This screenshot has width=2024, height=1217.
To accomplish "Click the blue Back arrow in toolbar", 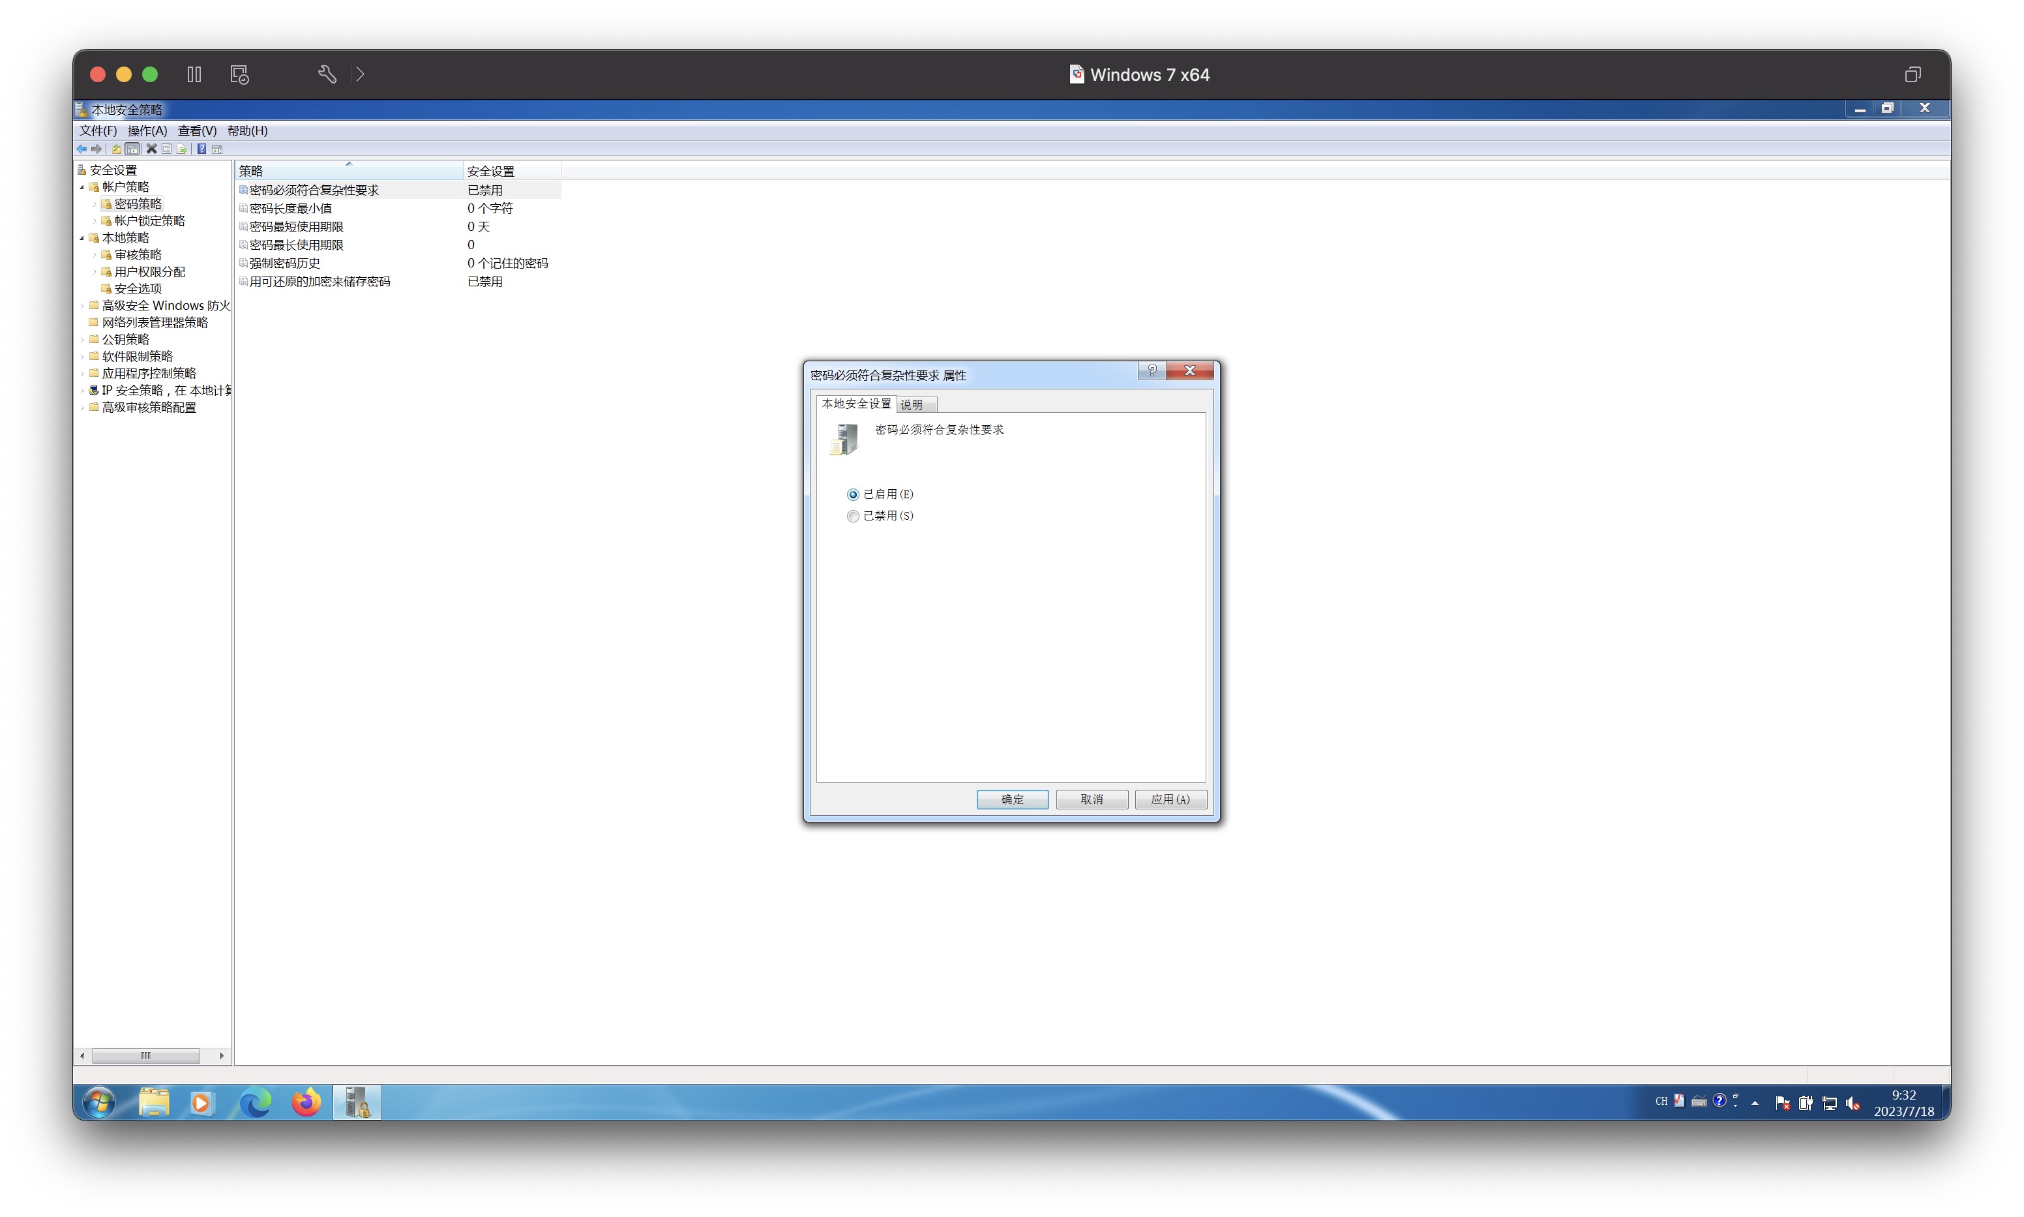I will tap(81, 149).
